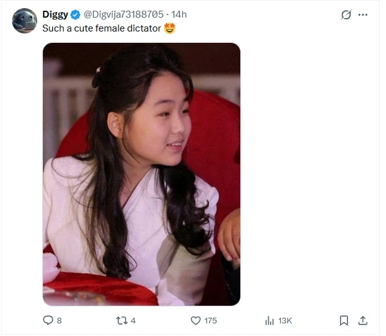Bookmark this post
Image resolution: width=386 pixels, height=336 pixels.
(x=344, y=320)
